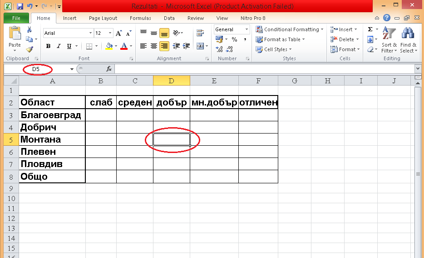Apply the yellow Fill Color swatch

click(x=109, y=46)
